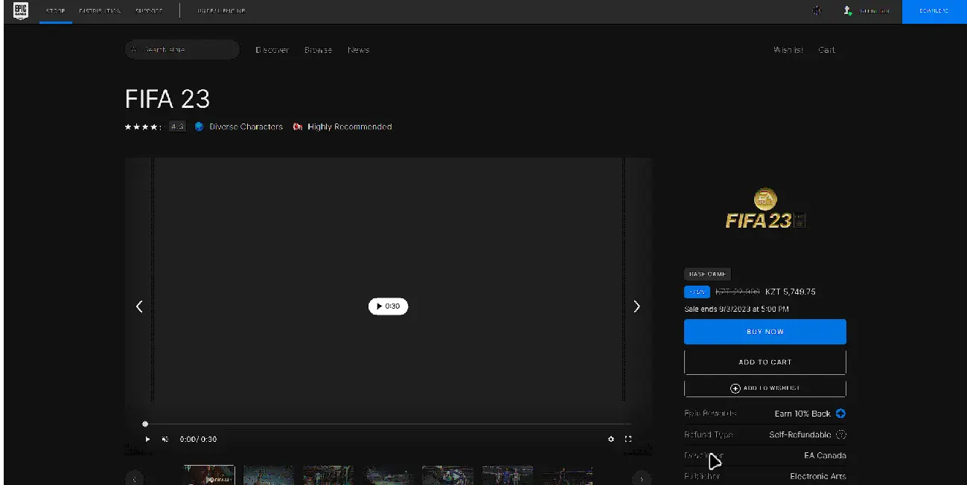Click the Highly Recommended badge icon
The height and width of the screenshot is (485, 967).
(x=298, y=127)
